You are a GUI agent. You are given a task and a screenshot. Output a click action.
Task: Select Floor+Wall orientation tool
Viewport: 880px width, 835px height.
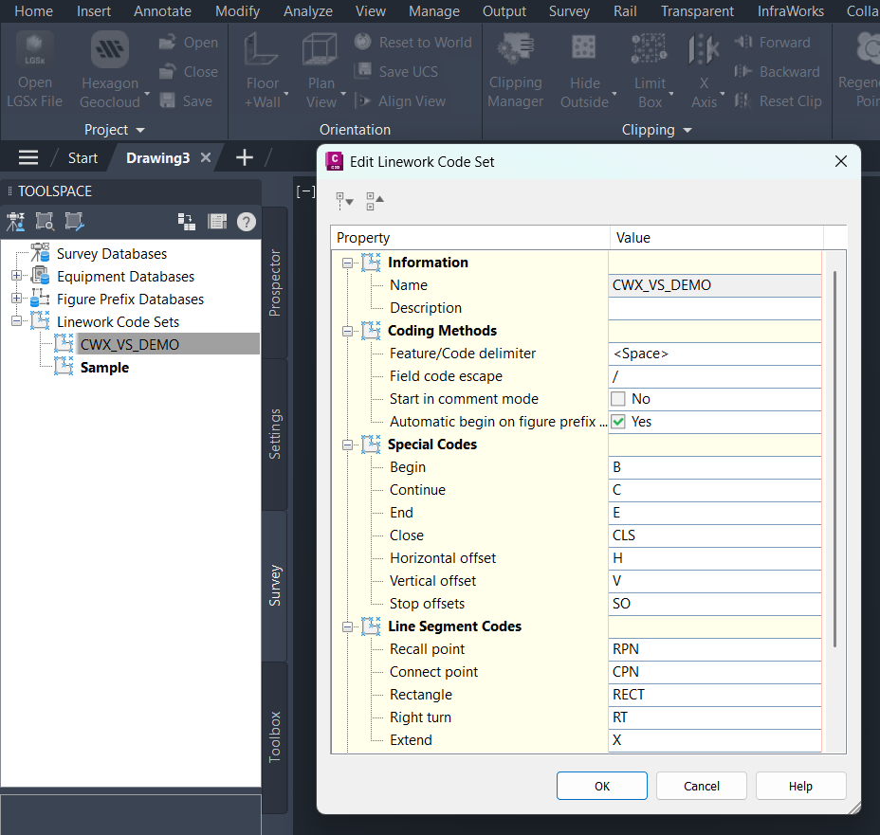[x=262, y=70]
